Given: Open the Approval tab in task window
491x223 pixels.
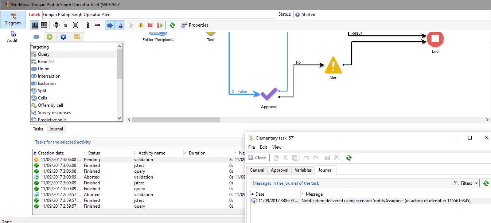Looking at the screenshot, I should 280,170.
